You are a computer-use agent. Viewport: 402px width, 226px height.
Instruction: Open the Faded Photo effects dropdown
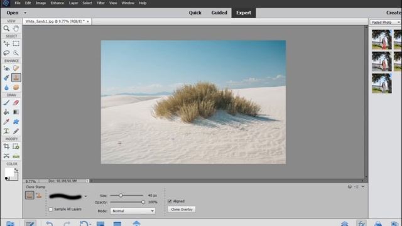click(385, 23)
